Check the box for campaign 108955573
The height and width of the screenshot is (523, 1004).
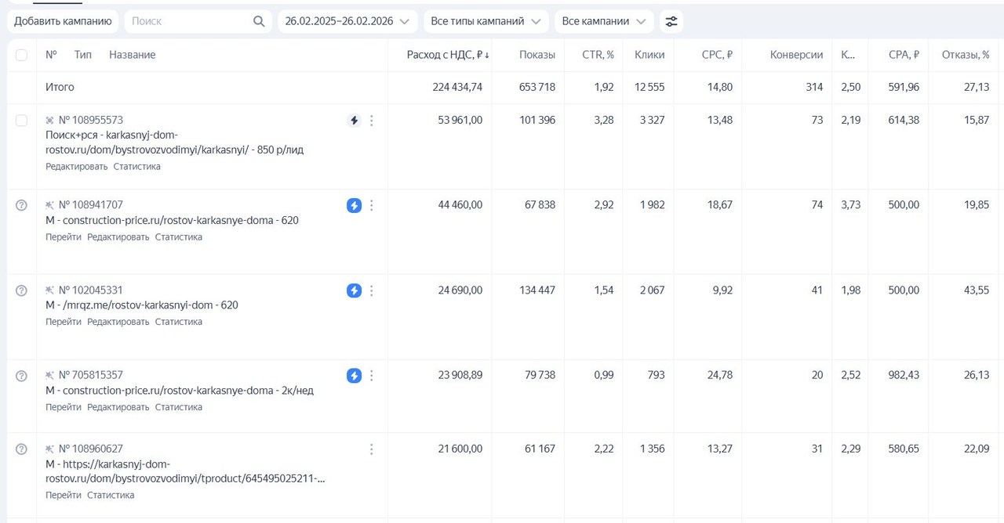(21, 121)
